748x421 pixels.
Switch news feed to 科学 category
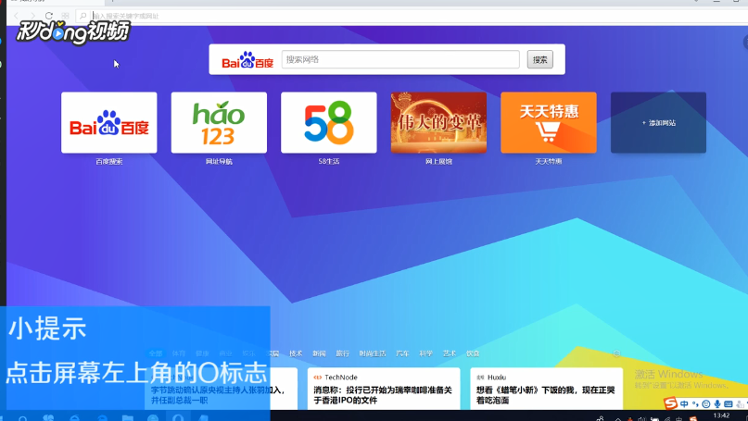pos(425,353)
